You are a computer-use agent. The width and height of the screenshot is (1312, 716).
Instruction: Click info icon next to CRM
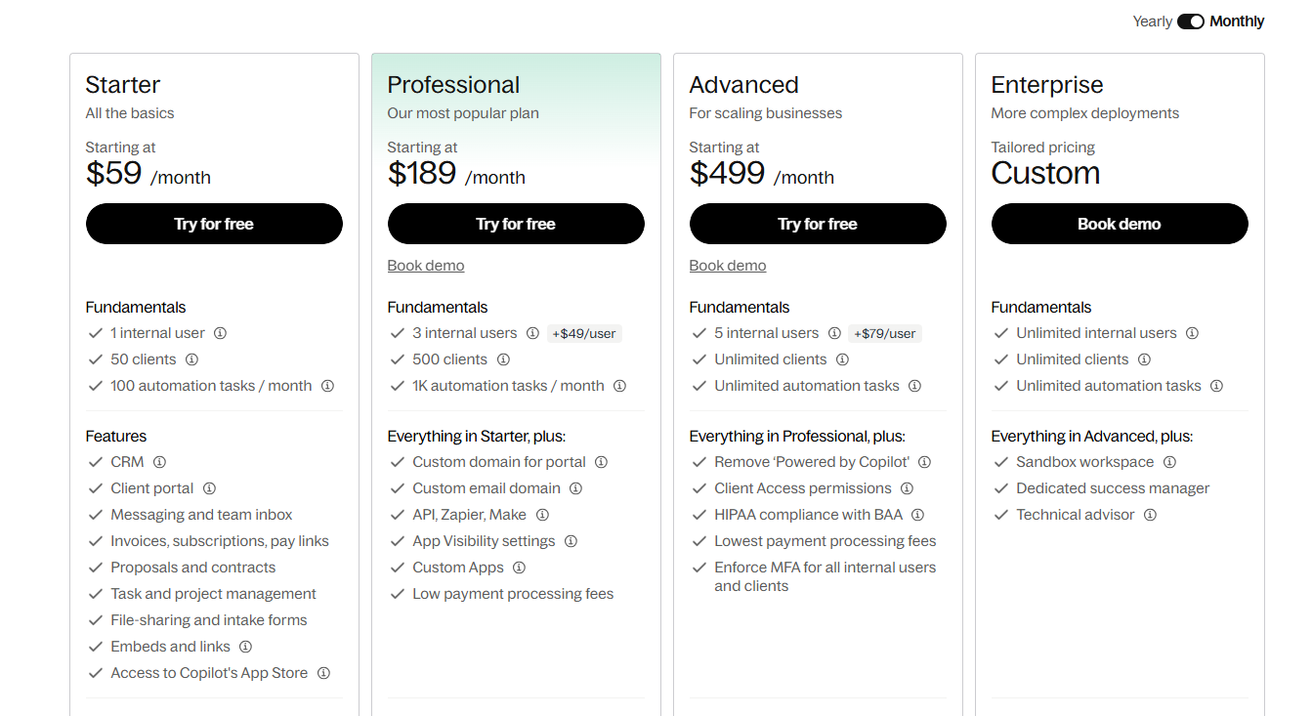pos(159,462)
